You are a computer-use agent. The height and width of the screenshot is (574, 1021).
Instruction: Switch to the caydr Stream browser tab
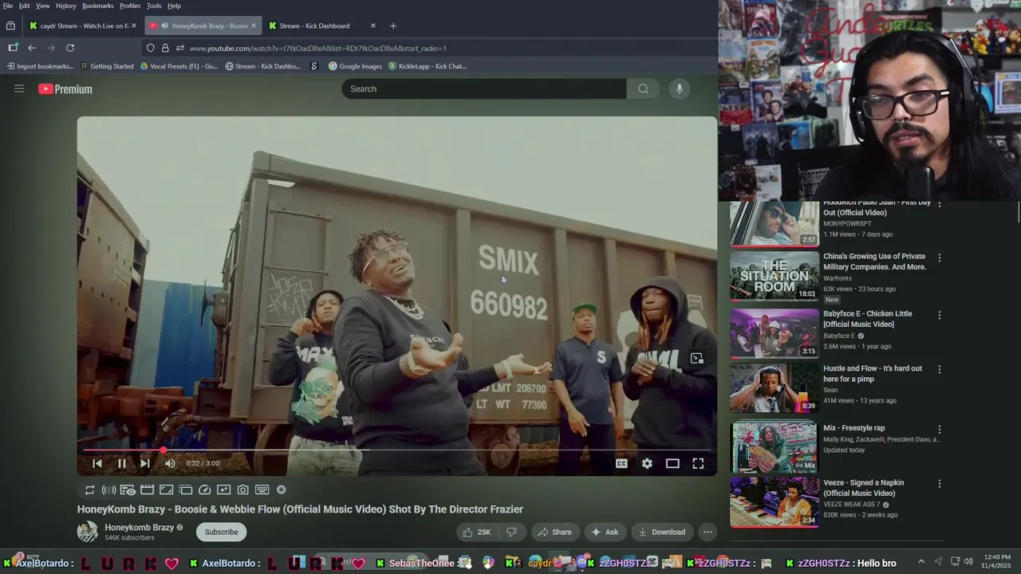[x=82, y=26]
